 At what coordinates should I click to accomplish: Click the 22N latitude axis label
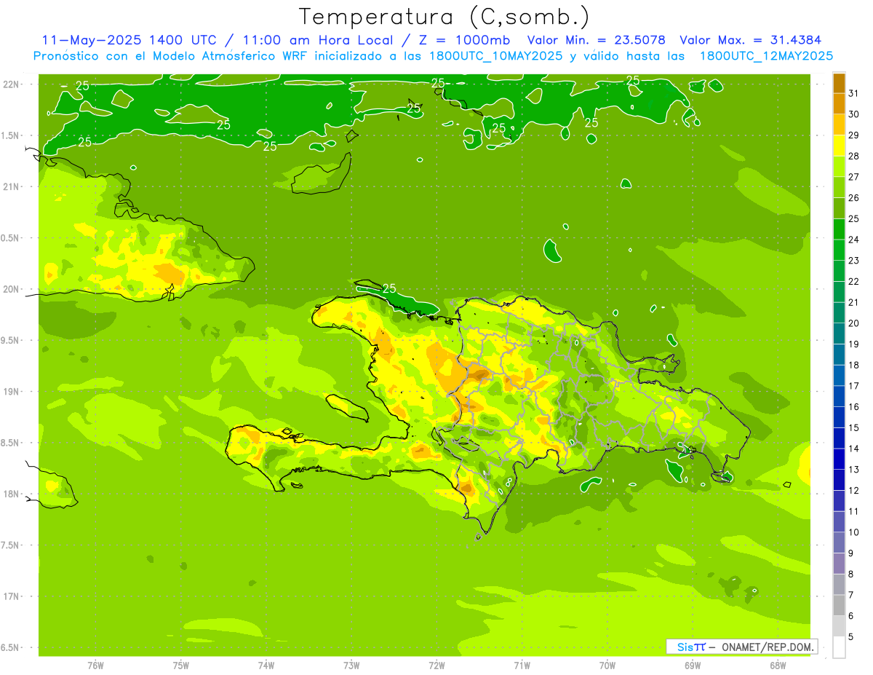(x=11, y=84)
